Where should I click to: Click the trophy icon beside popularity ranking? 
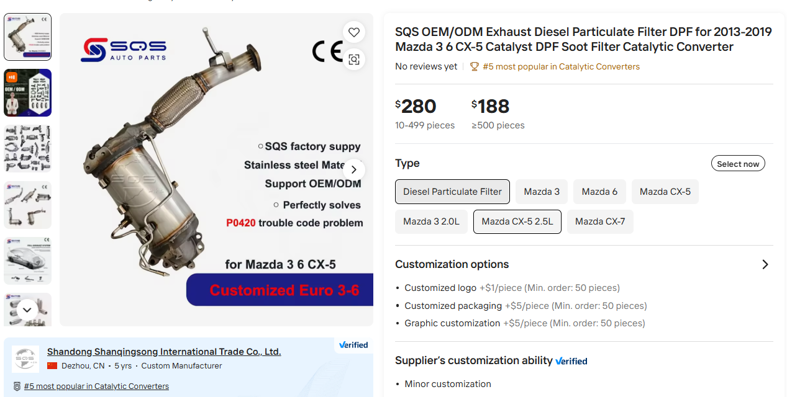coord(475,66)
